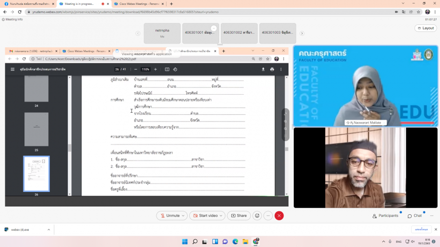Start video from the meeting controls

(x=205, y=215)
